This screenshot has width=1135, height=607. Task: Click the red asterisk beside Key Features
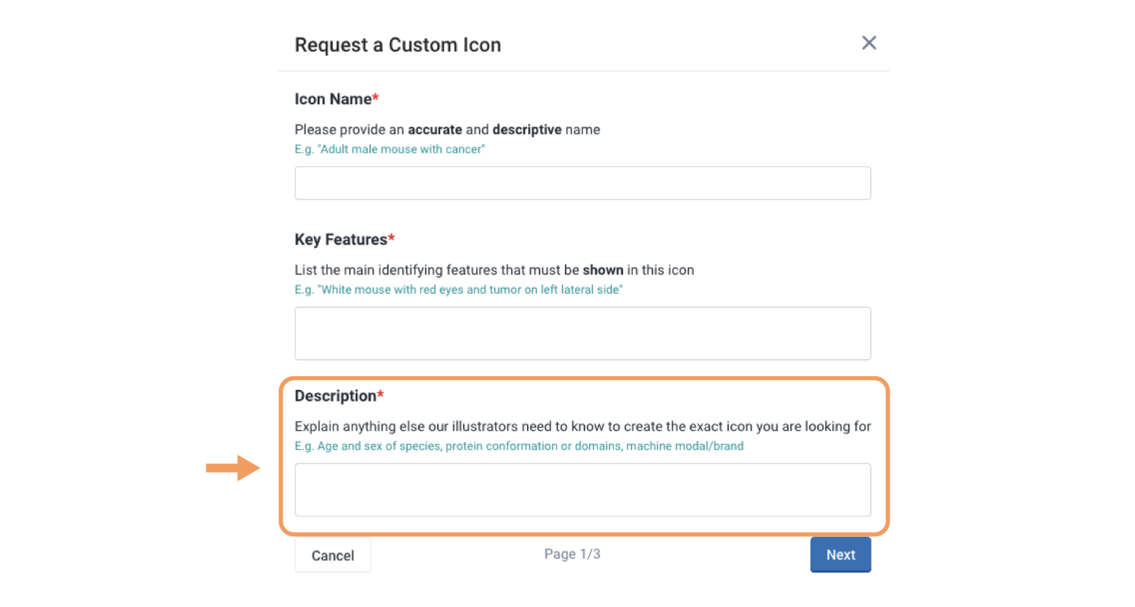(x=392, y=238)
